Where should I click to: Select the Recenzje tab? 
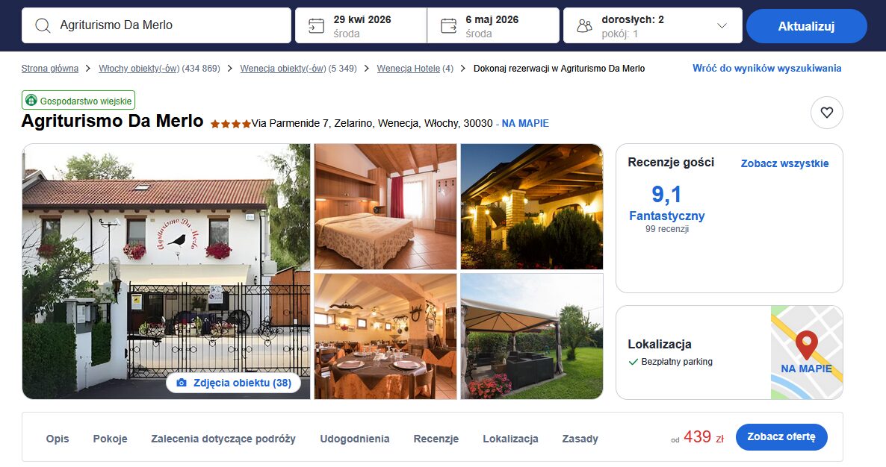(436, 439)
